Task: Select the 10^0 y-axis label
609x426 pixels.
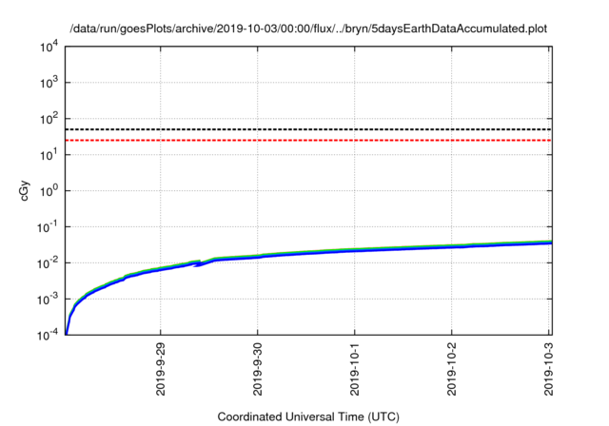Action: pyautogui.click(x=49, y=191)
